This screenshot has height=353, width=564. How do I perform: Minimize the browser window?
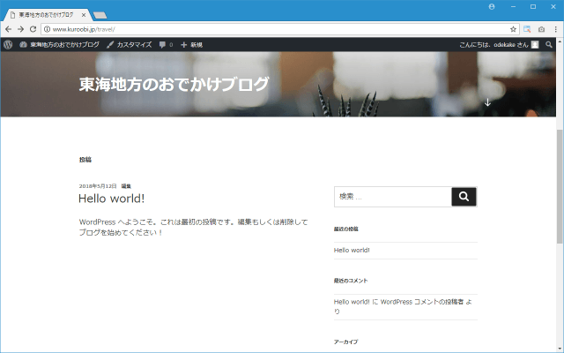pos(513,6)
